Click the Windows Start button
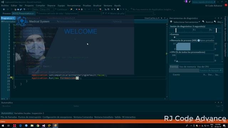 [2, 126]
